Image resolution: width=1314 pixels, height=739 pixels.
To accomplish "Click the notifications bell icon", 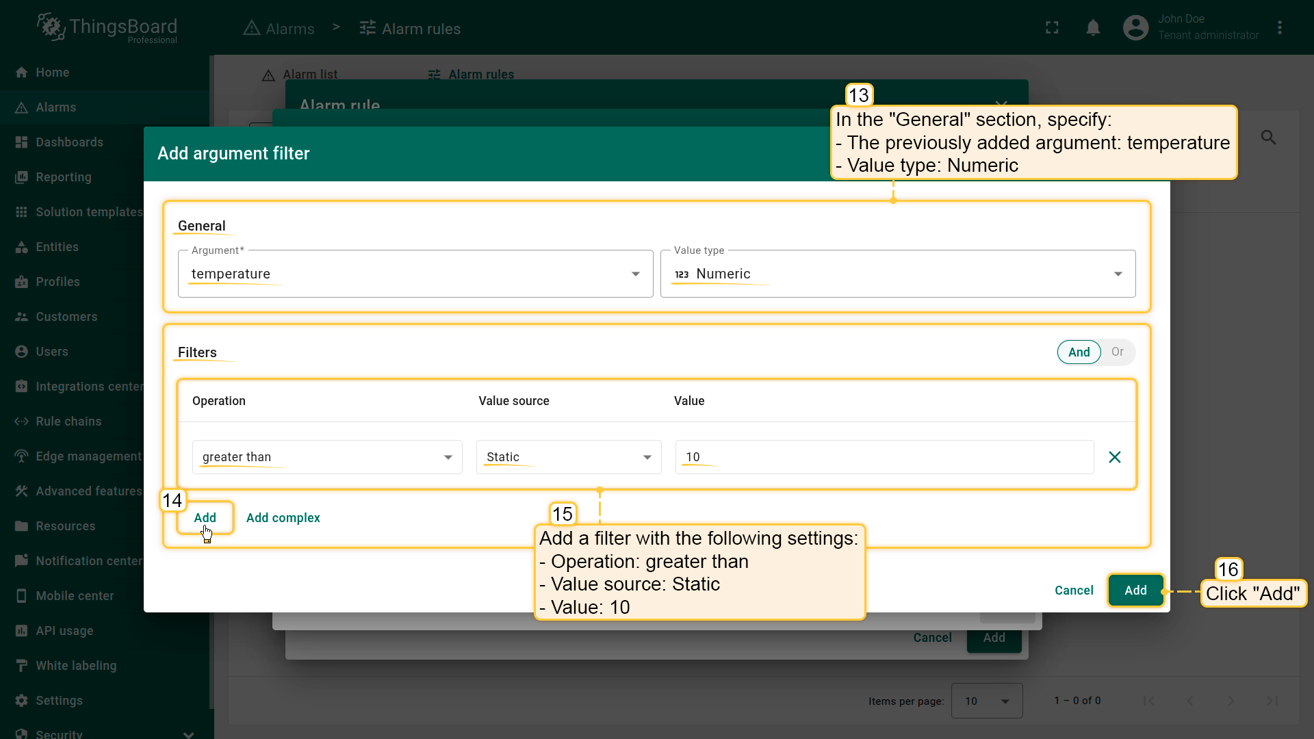I will click(x=1093, y=28).
